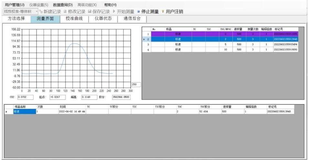Image resolution: width=309 pixels, height=160 pixels.
Task: Open the 数据查询(D) menu
Action: point(63,5)
